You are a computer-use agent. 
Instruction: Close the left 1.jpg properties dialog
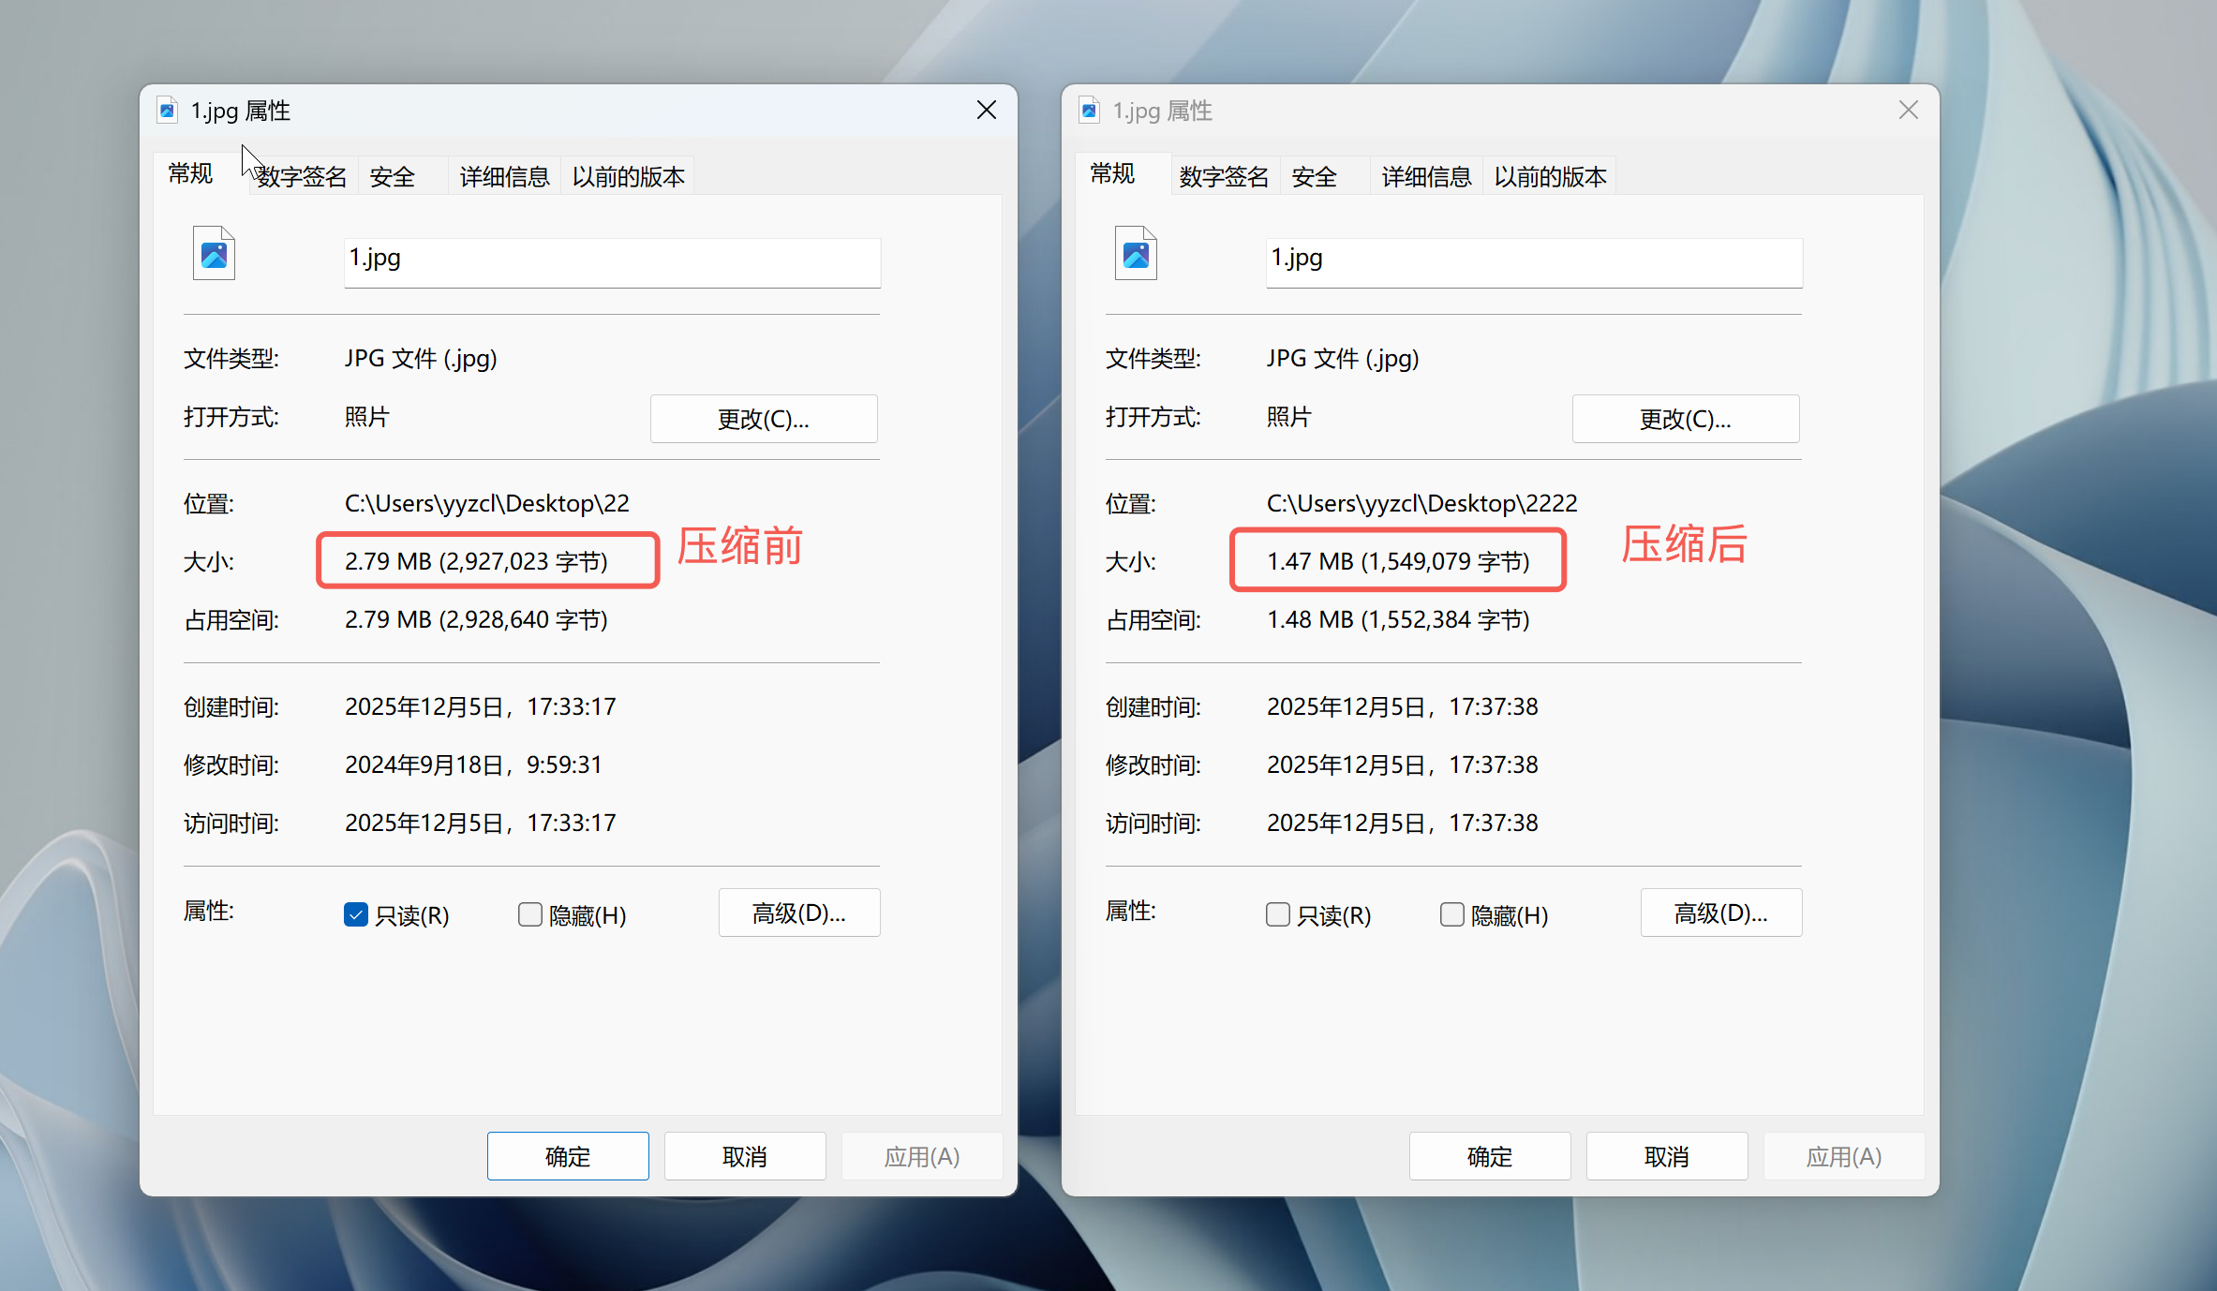[x=986, y=111]
